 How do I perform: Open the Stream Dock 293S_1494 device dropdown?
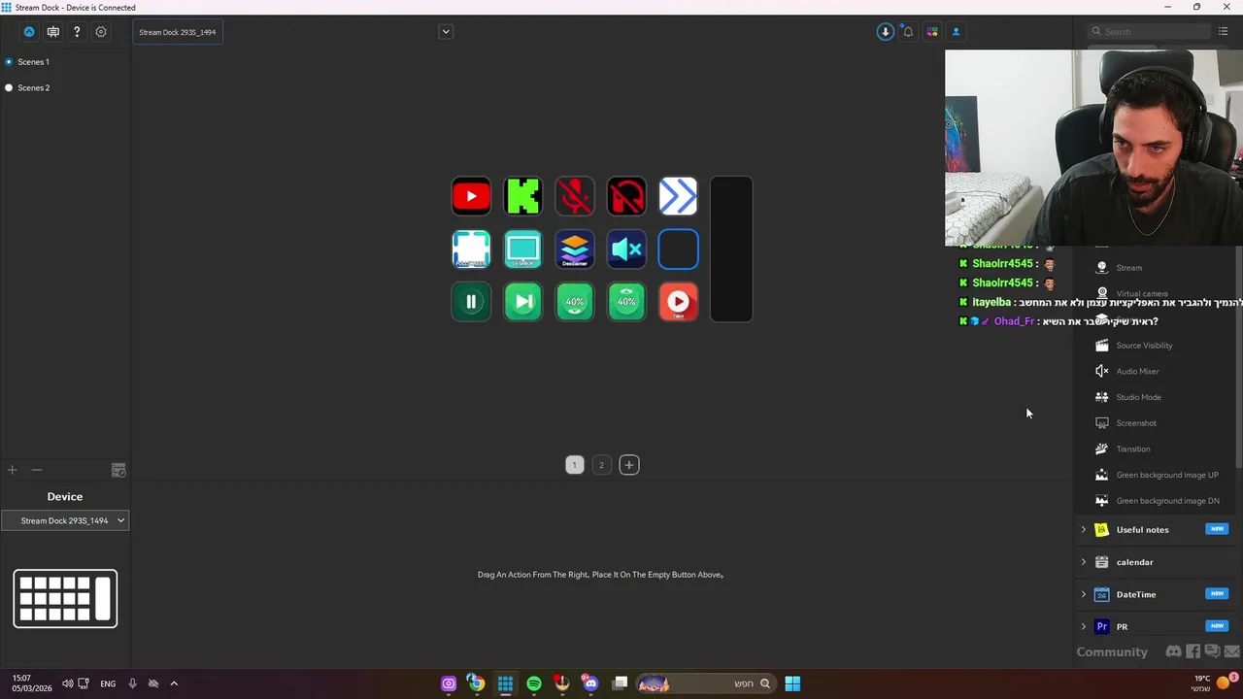click(65, 520)
